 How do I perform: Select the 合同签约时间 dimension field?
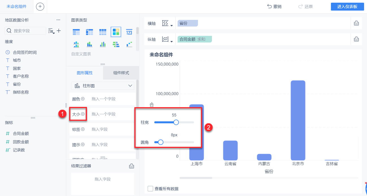coord(25,52)
